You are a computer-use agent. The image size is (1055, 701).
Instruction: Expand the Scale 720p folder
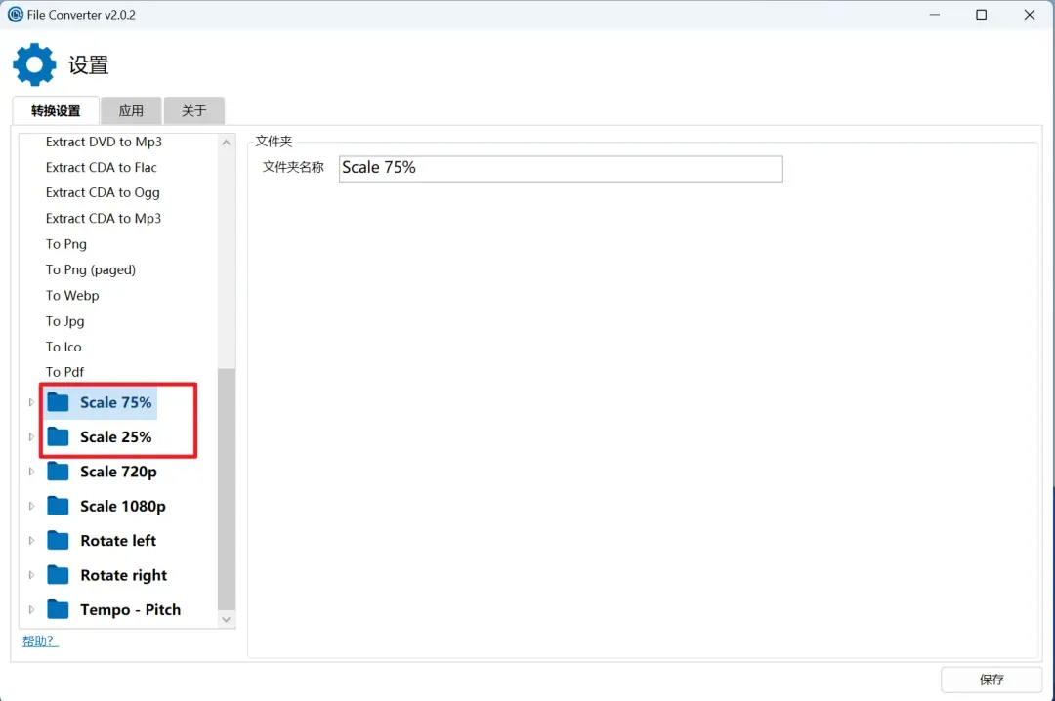point(31,472)
